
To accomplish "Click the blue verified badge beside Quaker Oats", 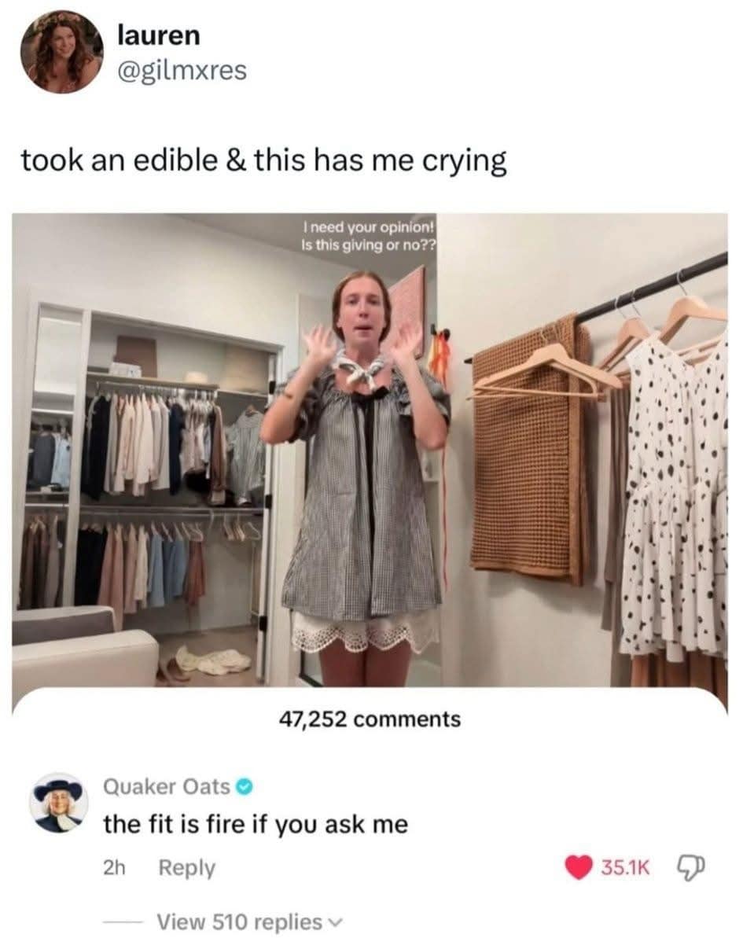I will pos(244,787).
